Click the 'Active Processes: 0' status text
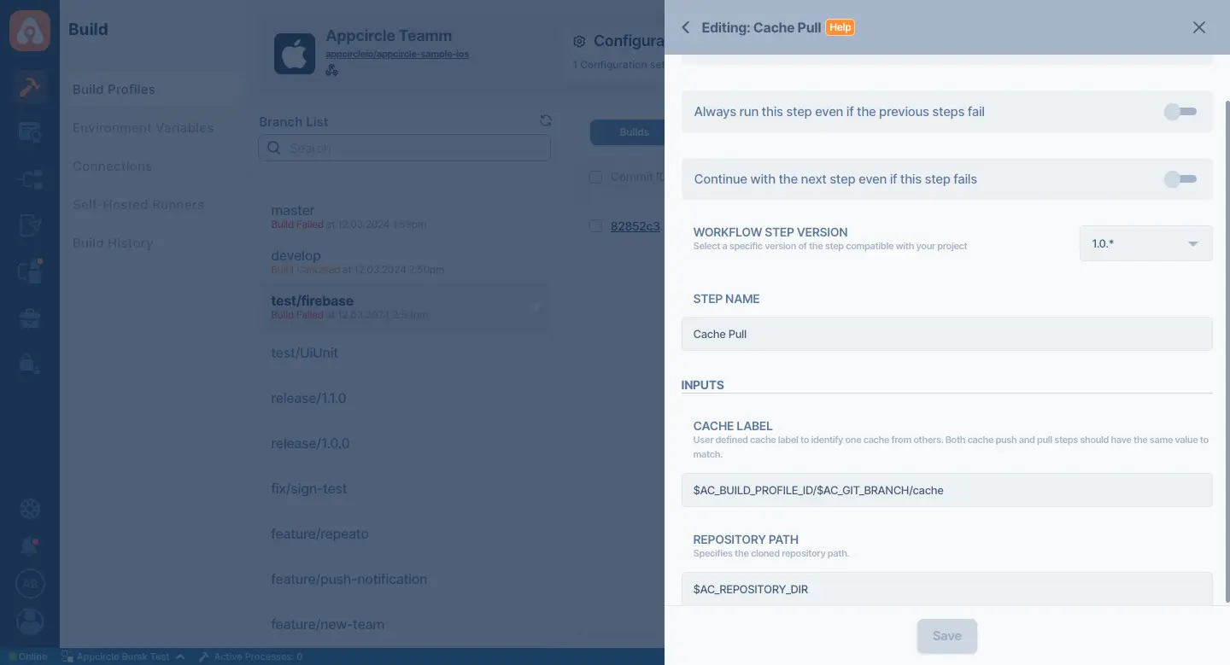The height and width of the screenshot is (665, 1230). tap(258, 657)
